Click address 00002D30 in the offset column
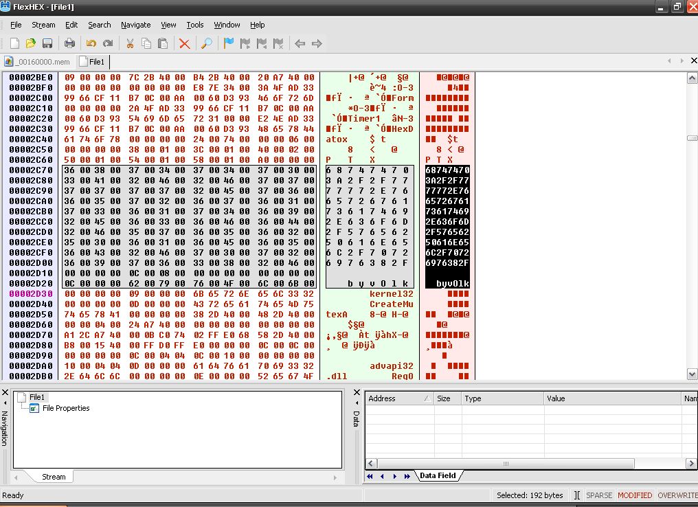Screen dimensions: 698x507 [31, 294]
